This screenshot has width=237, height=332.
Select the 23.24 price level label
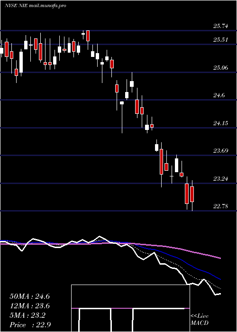[221, 179]
